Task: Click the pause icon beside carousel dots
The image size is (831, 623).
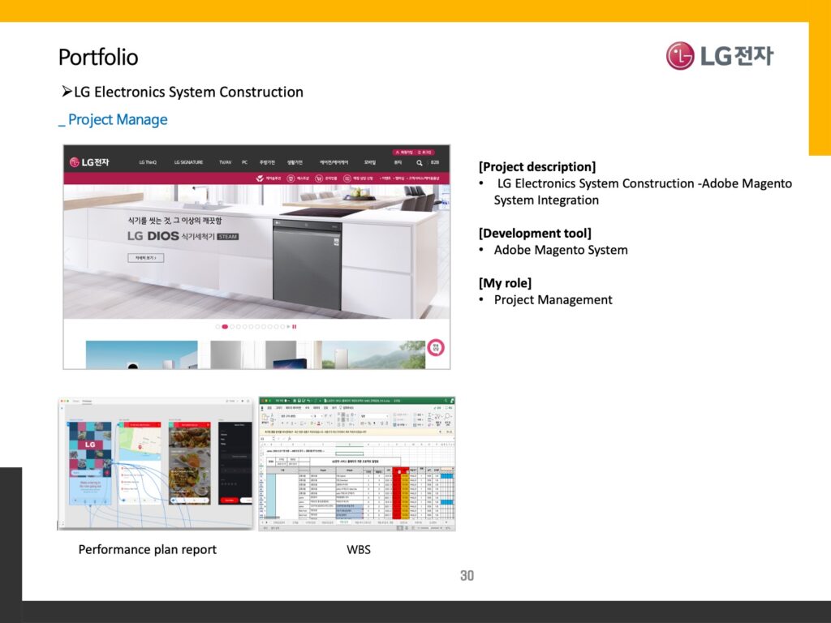Action: [294, 327]
